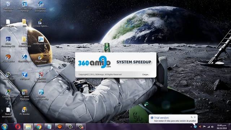Open the 1-Click-Optimizer desktop shortcut
The width and height of the screenshot is (231, 130).
point(41,23)
